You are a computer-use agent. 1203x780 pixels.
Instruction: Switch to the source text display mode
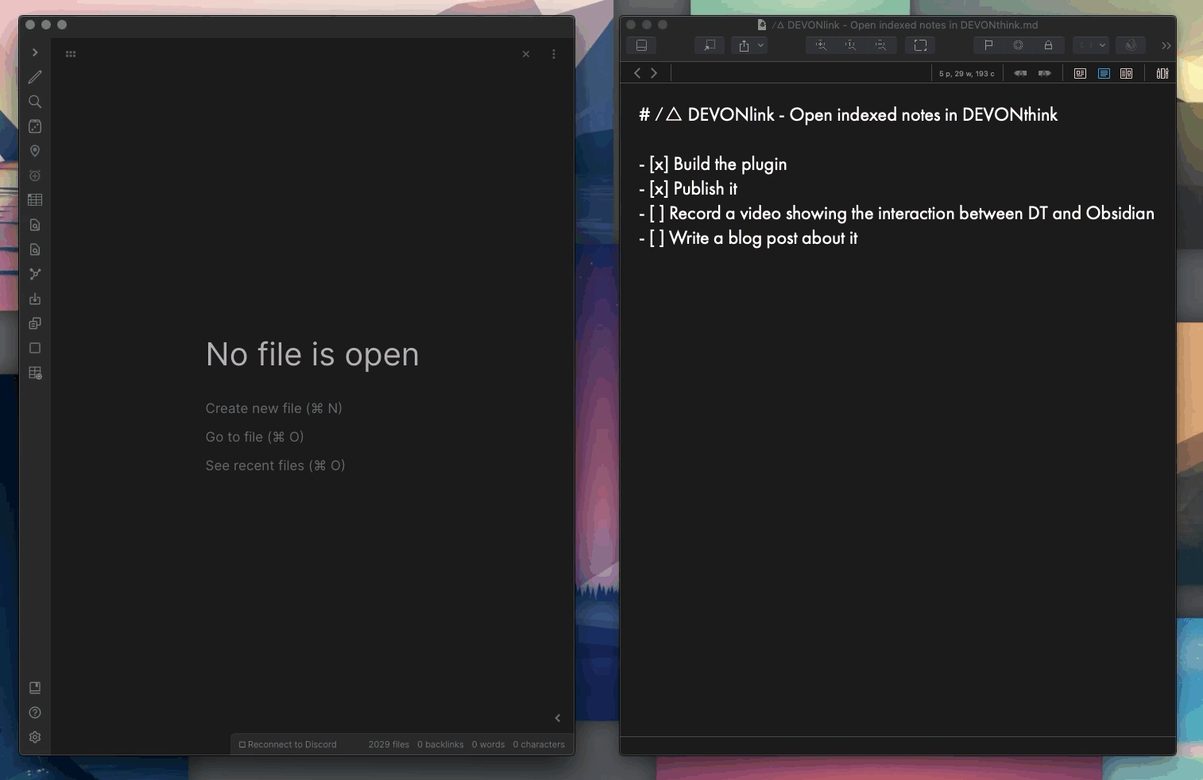click(1104, 73)
